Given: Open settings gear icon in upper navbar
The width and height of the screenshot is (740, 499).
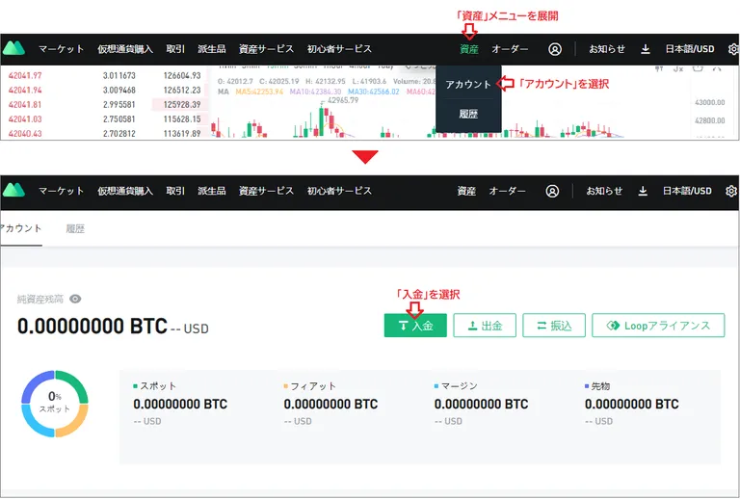Looking at the screenshot, I should click(x=734, y=49).
